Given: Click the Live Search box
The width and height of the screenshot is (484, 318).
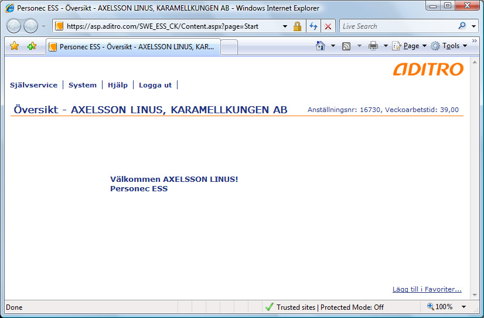Looking at the screenshot, I should [x=398, y=26].
